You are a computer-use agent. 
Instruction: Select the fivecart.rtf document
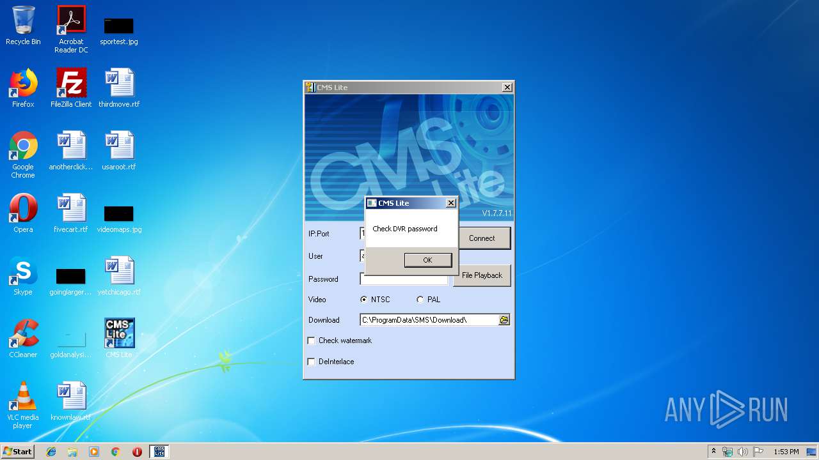[71, 213]
